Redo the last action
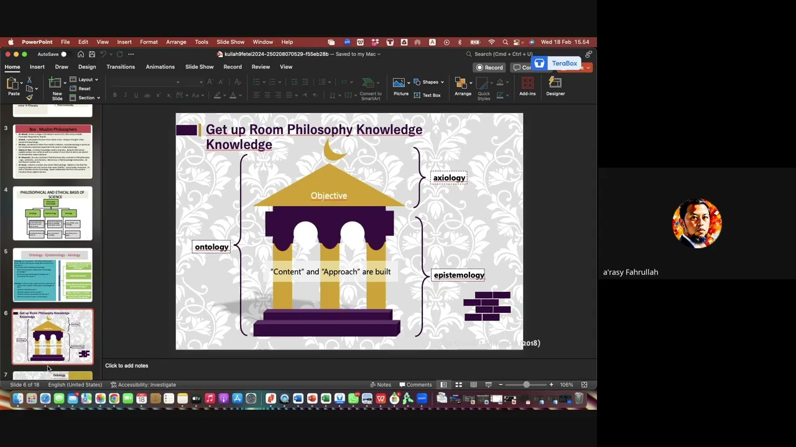Viewport: 796px width, 447px height. click(119, 54)
